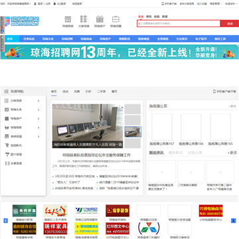Screen dimensions: 239x239
Task: Click sidebar 琼海房产 building icon
Action: pos(7,119)
